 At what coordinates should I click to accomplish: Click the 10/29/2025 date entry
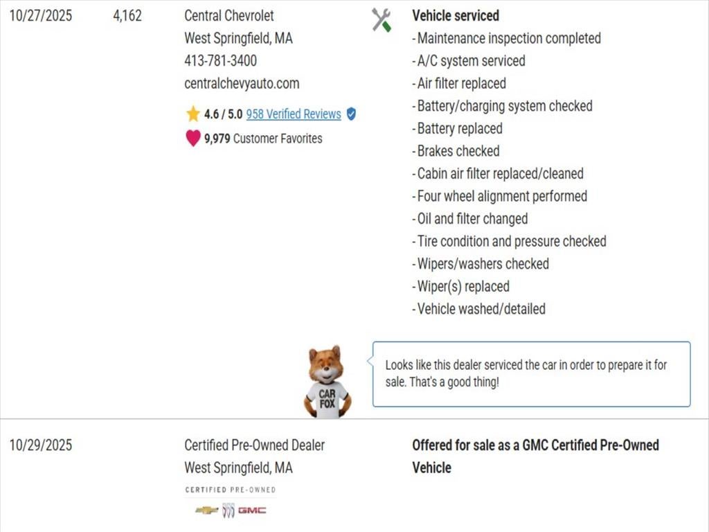pos(40,445)
